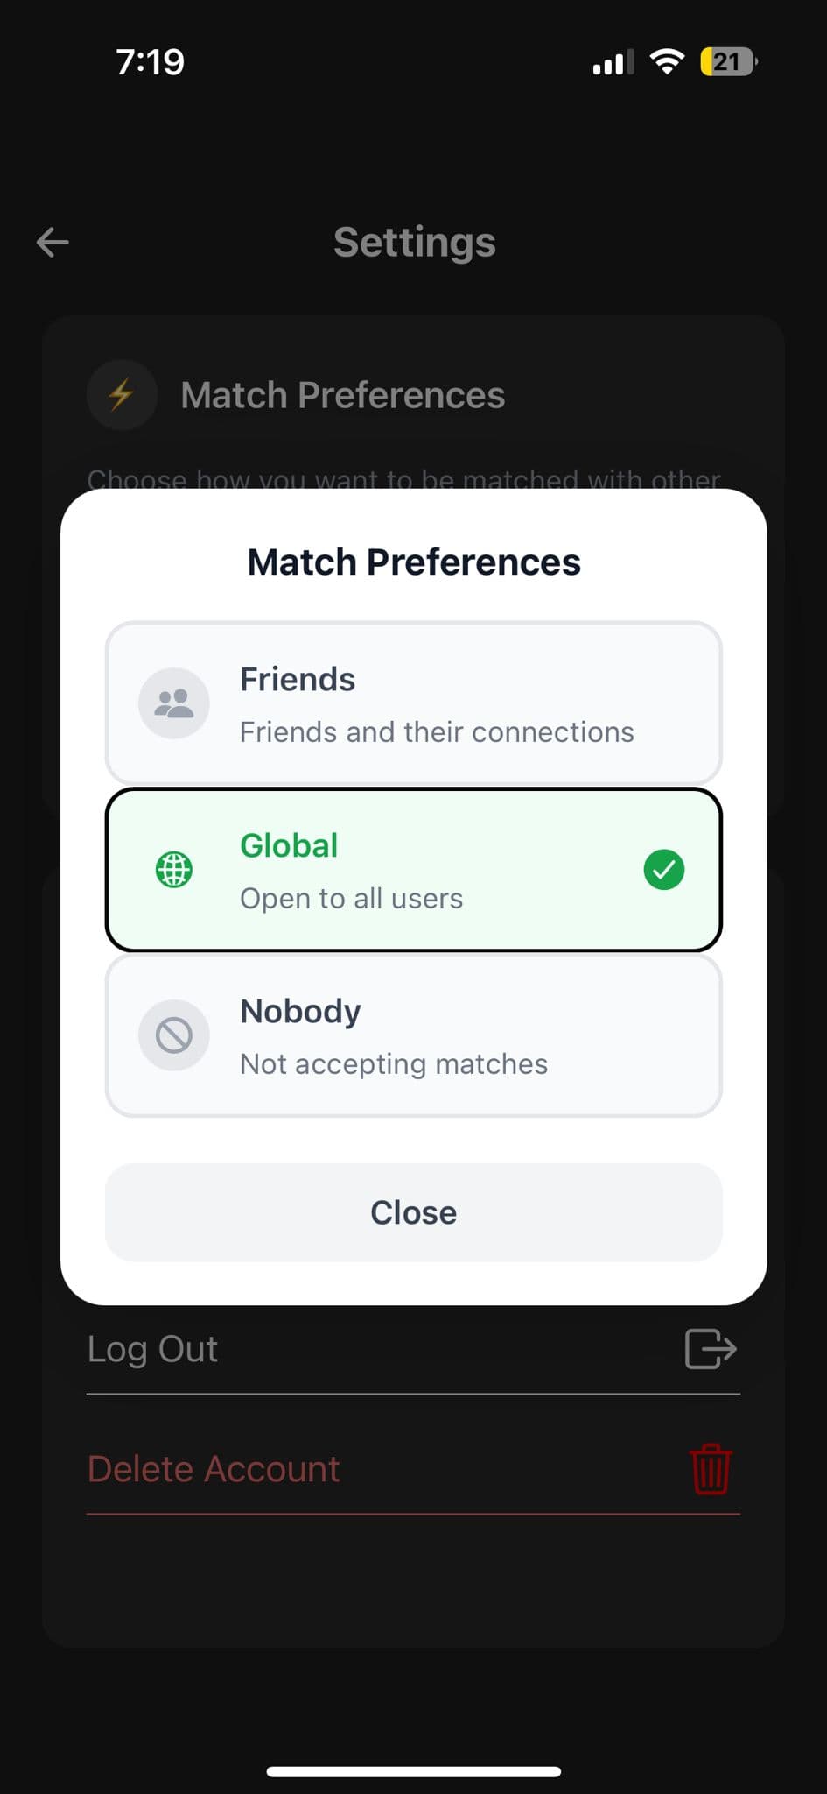
Task: Keep Global selected as match preference
Action: pyautogui.click(x=413, y=868)
